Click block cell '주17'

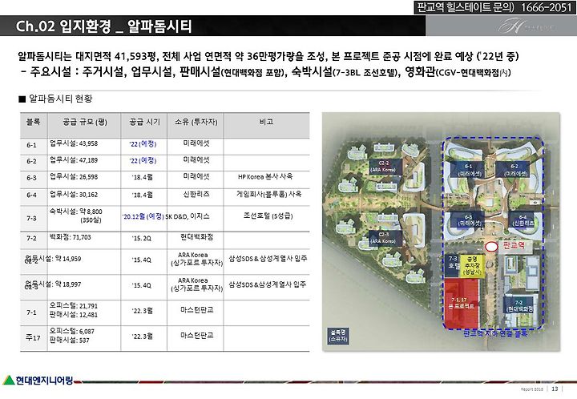(33, 337)
